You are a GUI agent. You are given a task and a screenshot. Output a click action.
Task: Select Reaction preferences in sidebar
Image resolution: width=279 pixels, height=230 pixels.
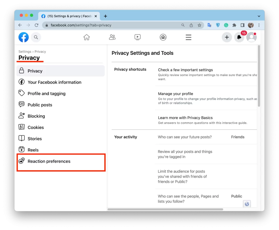(49, 161)
